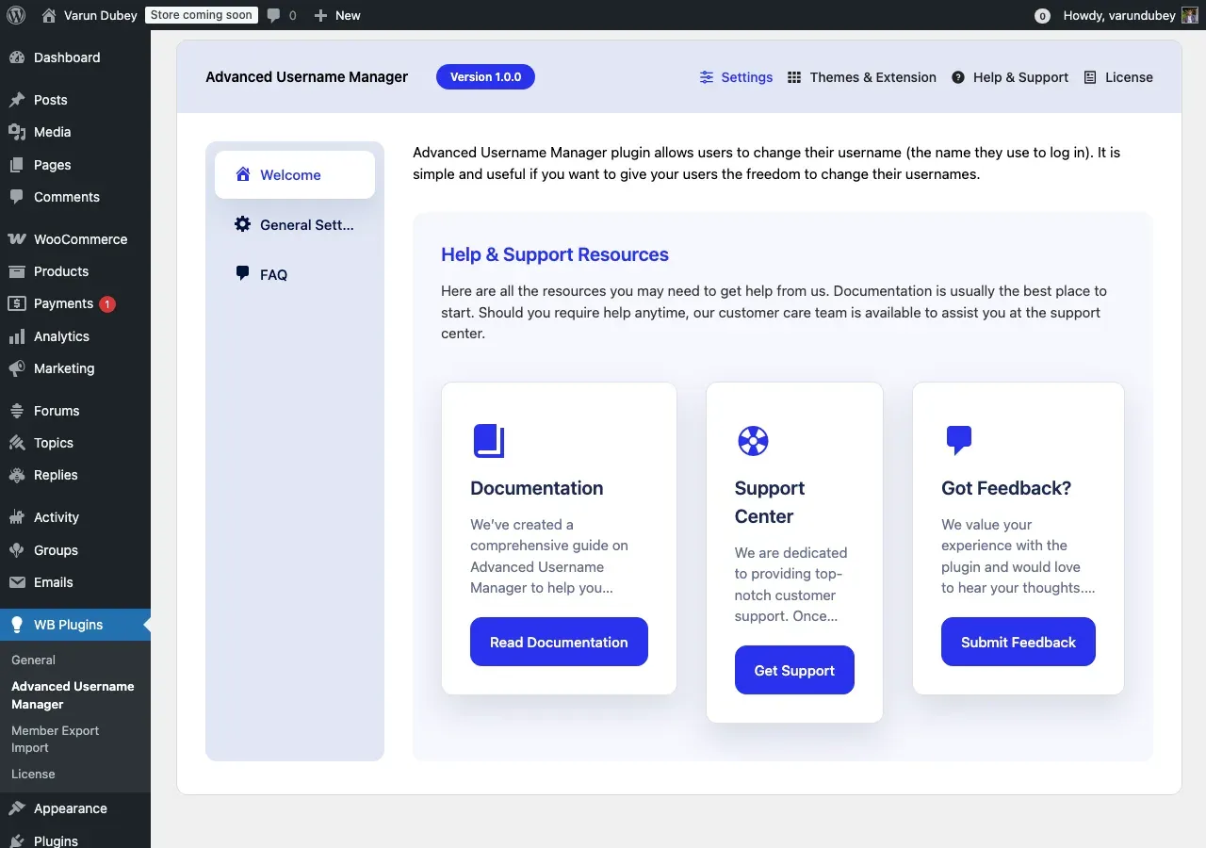This screenshot has width=1206, height=848.
Task: Open the Settings header tab
Action: (736, 77)
